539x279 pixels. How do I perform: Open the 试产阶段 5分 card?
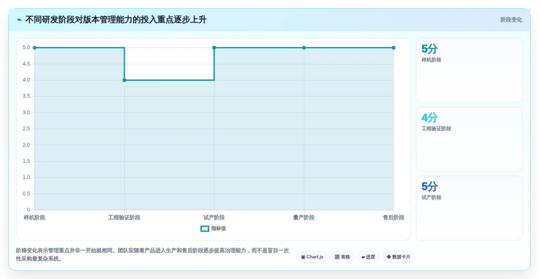coord(469,208)
